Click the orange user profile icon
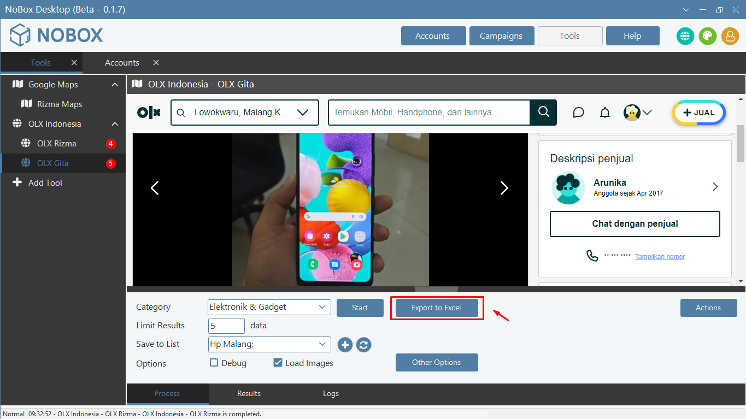Image resolution: width=746 pixels, height=419 pixels. coord(730,36)
